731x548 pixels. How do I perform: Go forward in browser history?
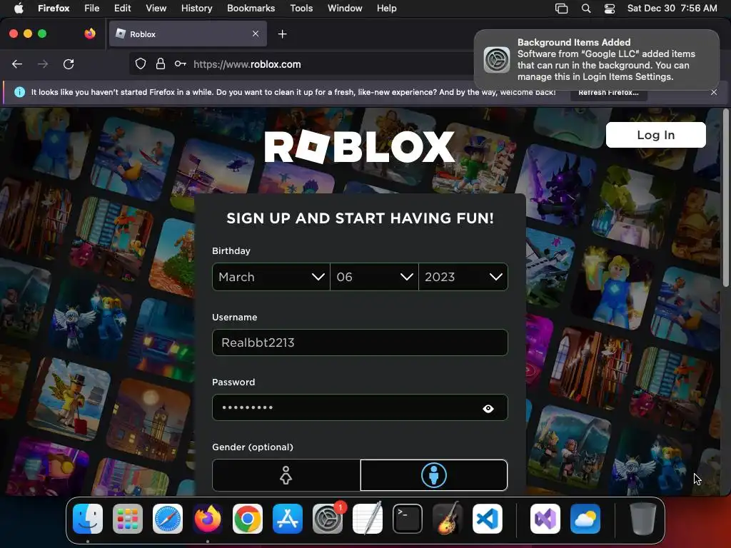click(x=43, y=64)
